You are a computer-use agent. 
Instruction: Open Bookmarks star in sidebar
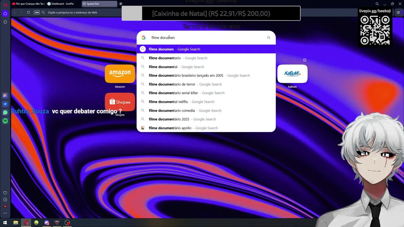coord(5,22)
